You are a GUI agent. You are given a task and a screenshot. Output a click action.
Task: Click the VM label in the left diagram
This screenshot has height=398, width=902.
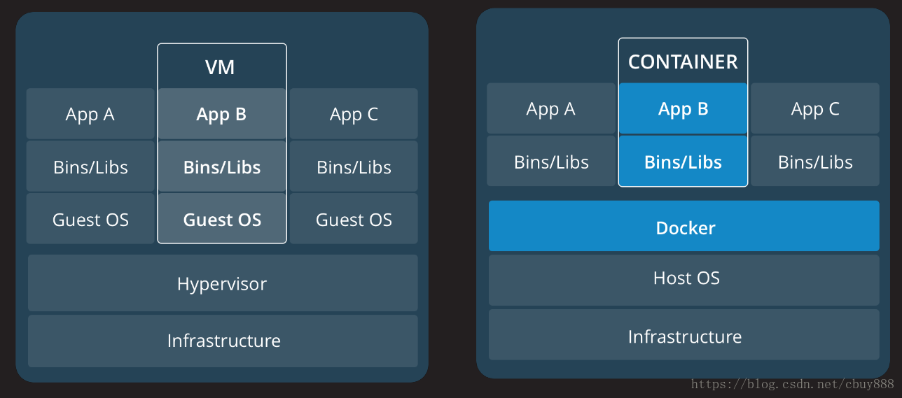220,67
